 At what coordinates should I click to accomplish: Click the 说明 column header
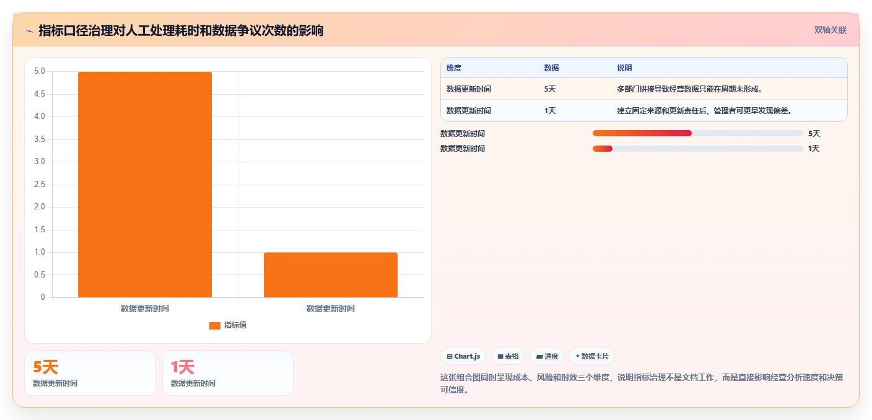[624, 68]
